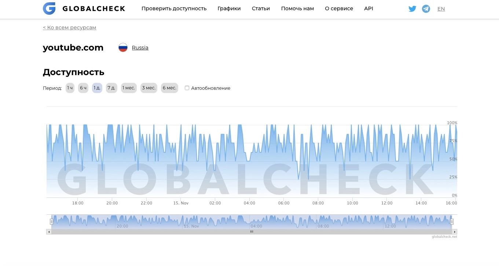Viewport: 499px width, 266px height.
Task: Click the Доступность heading
Action: [74, 72]
